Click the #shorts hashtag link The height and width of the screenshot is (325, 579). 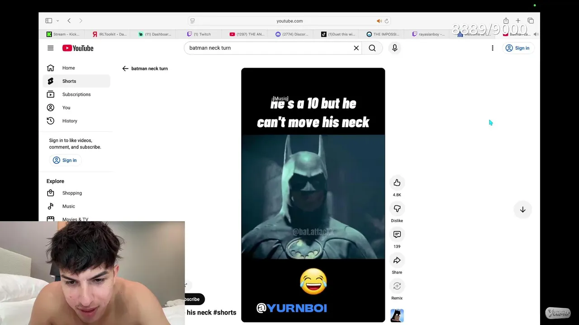tap(225, 312)
